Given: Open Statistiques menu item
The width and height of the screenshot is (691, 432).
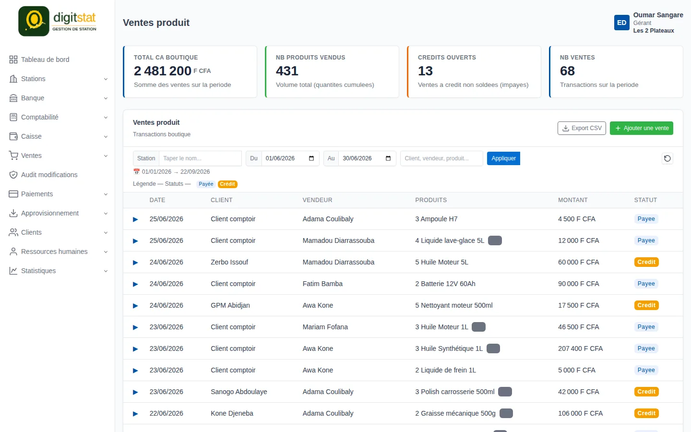Looking at the screenshot, I should pos(58,271).
